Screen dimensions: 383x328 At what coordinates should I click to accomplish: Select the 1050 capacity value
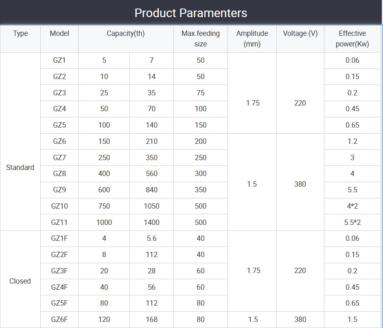[x=151, y=206]
